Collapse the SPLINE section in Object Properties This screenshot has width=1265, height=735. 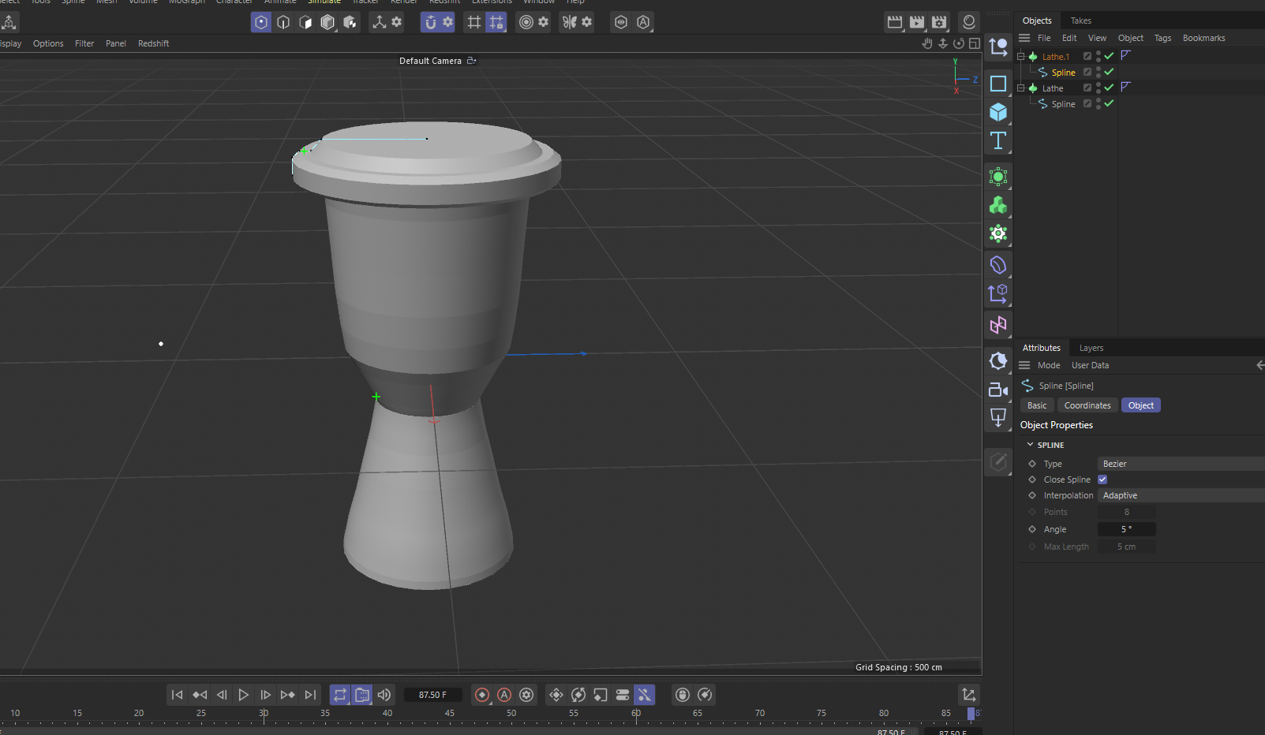click(1030, 444)
